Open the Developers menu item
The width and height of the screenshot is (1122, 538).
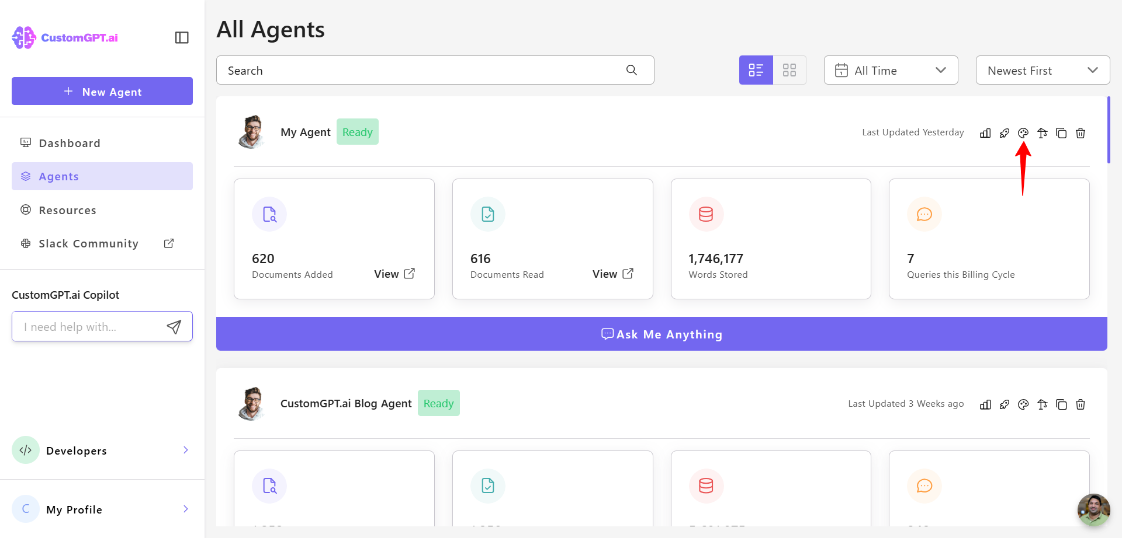coord(102,450)
